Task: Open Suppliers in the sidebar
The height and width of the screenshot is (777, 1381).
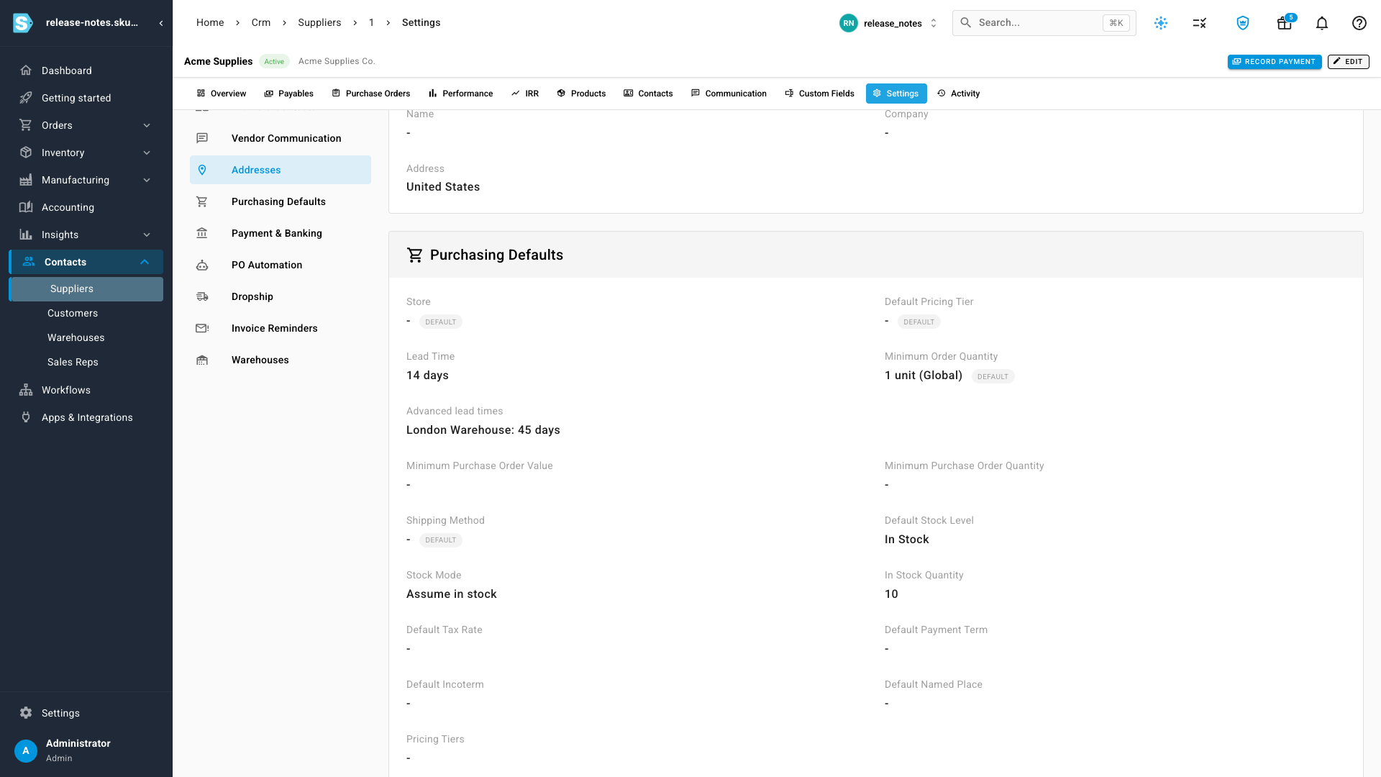Action: click(86, 289)
